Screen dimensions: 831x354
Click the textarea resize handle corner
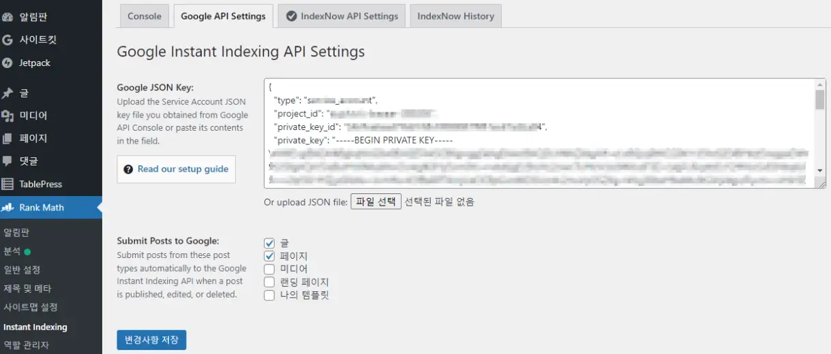[821, 183]
